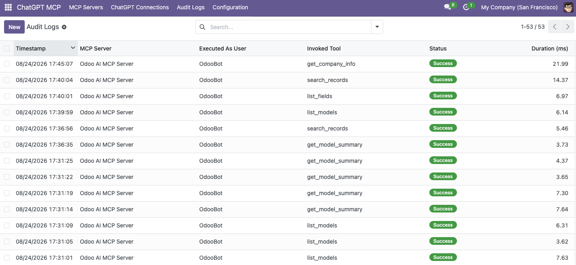Check the row timestamped 17:31:25
Screen dimensions: 576x265
(x=7, y=161)
